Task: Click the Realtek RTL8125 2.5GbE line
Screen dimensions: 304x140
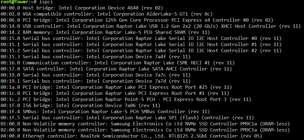Action: point(131,136)
